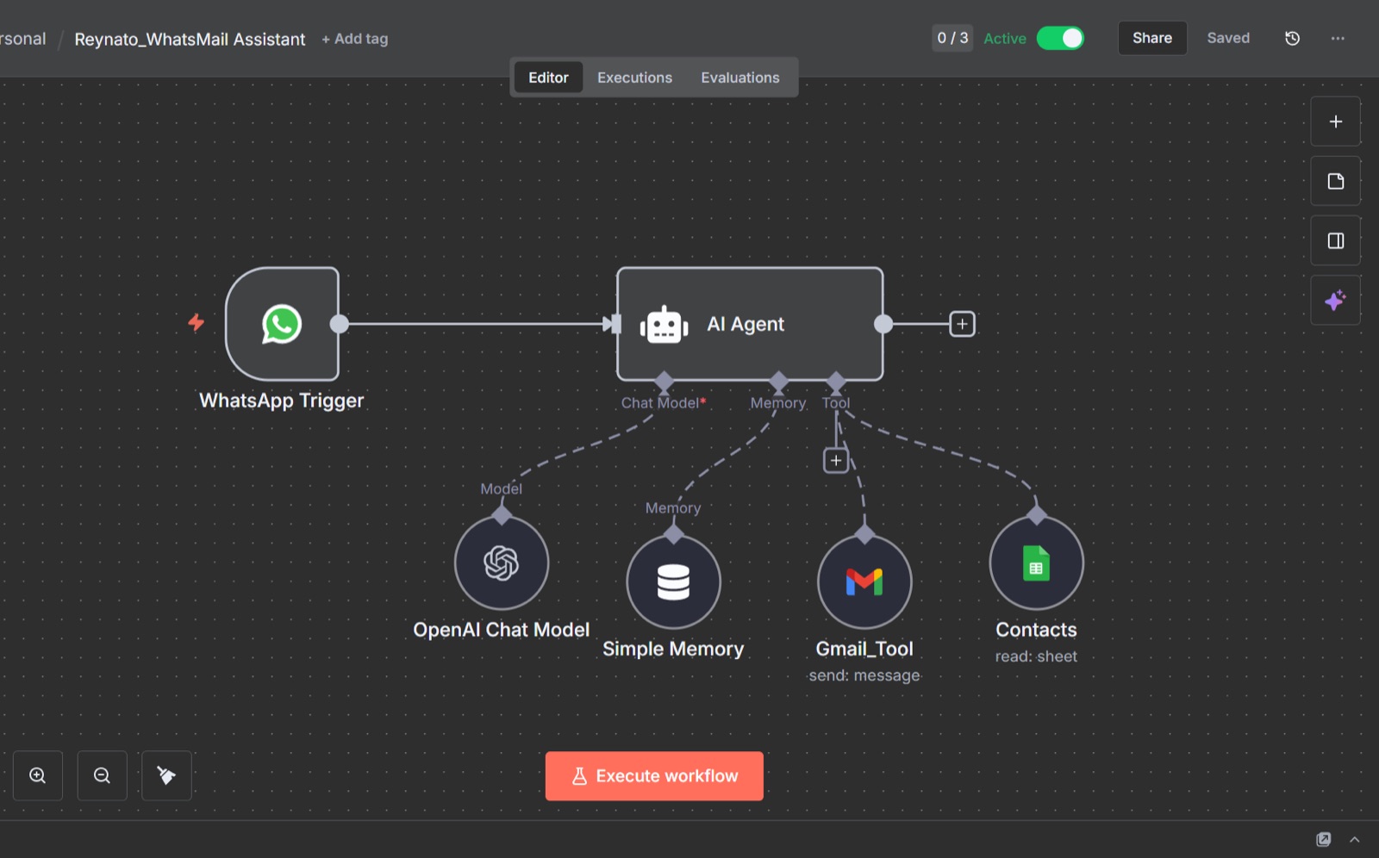Tidy up the workflow nodes
1379x858 pixels.
tap(166, 775)
